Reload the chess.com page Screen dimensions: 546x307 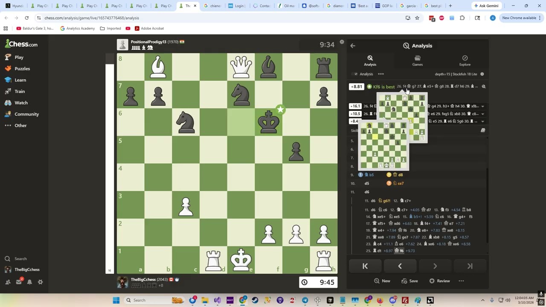pyautogui.click(x=26, y=18)
